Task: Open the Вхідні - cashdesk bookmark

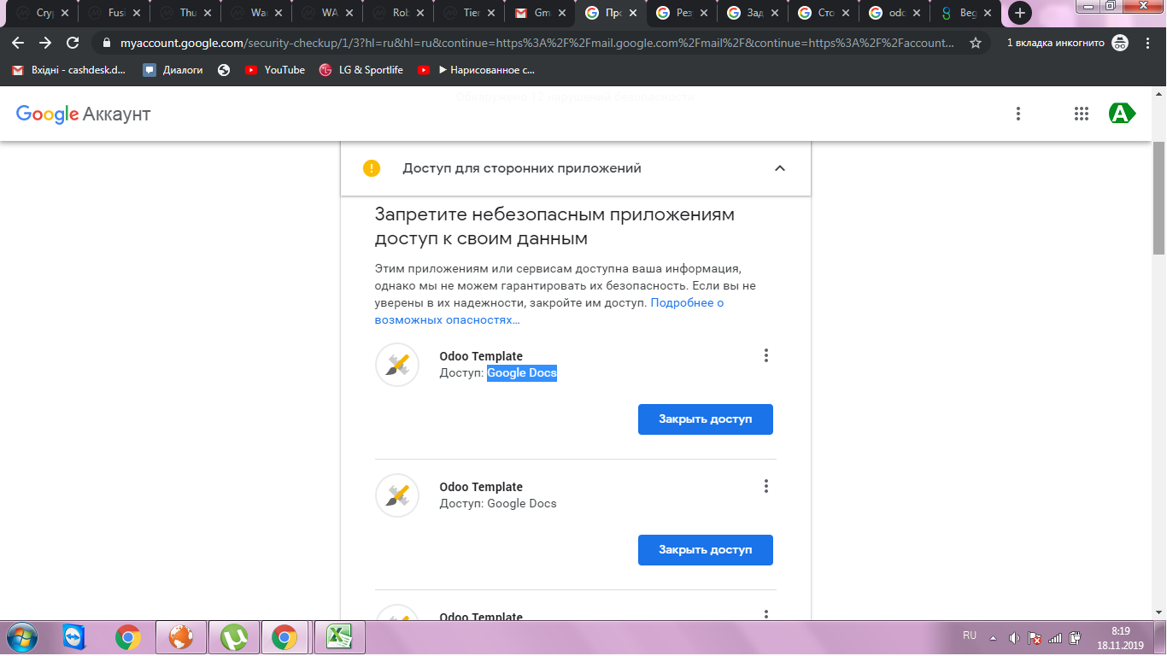Action: coord(68,70)
